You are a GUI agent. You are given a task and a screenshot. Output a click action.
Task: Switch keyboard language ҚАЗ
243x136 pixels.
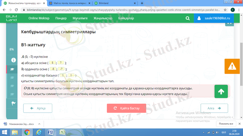point(224,132)
